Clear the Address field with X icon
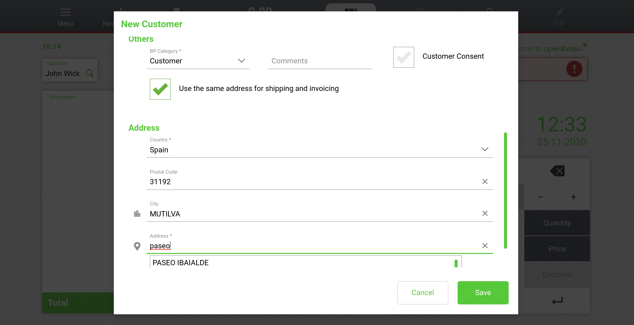 pos(485,246)
